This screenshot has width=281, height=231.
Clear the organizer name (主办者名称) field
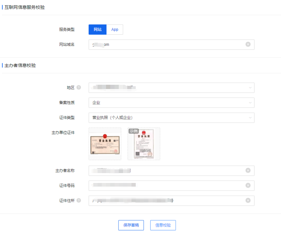point(248,171)
